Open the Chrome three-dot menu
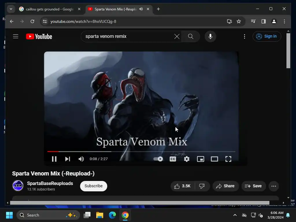Image resolution: width=296 pixels, height=222 pixels. 284,21
